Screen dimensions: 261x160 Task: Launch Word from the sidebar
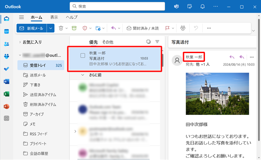7,81
